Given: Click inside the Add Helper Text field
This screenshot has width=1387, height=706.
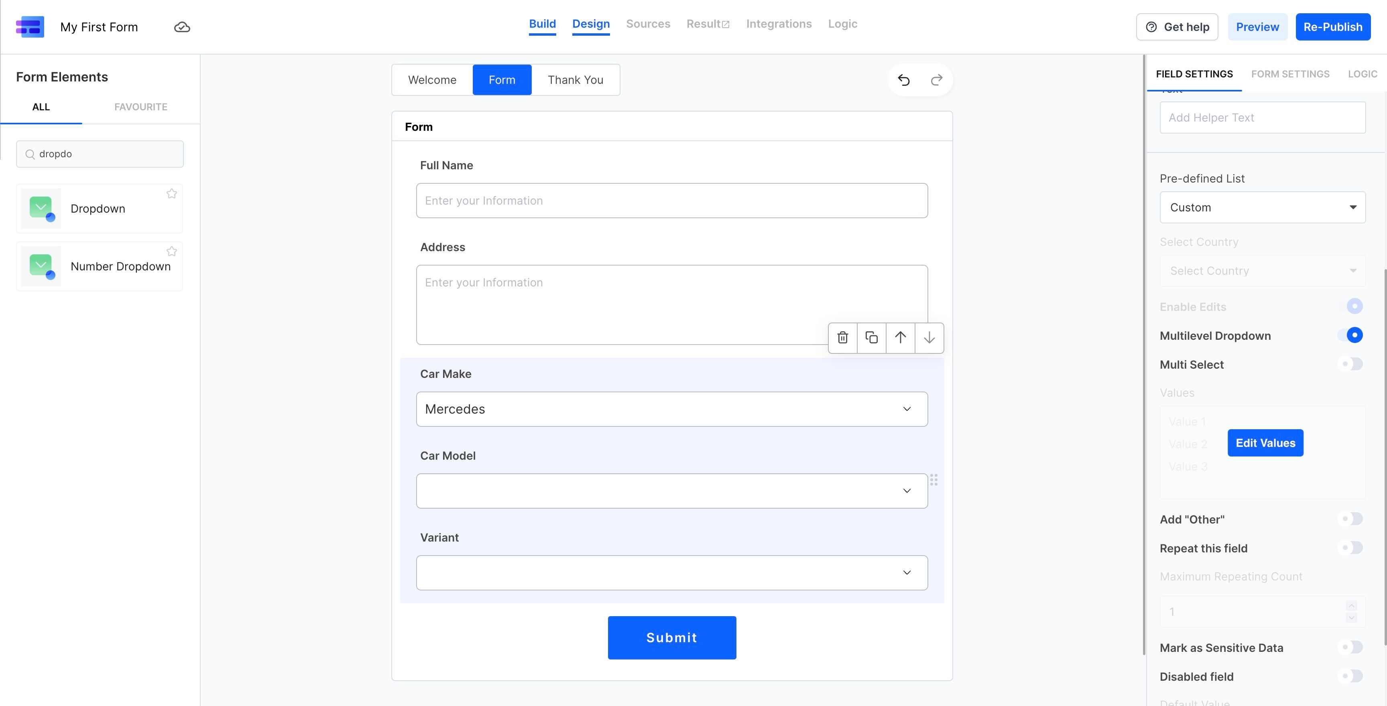Looking at the screenshot, I should coord(1262,117).
